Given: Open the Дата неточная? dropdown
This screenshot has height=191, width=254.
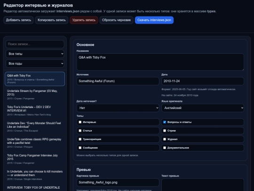Looking at the screenshot, I should [x=118, y=108].
